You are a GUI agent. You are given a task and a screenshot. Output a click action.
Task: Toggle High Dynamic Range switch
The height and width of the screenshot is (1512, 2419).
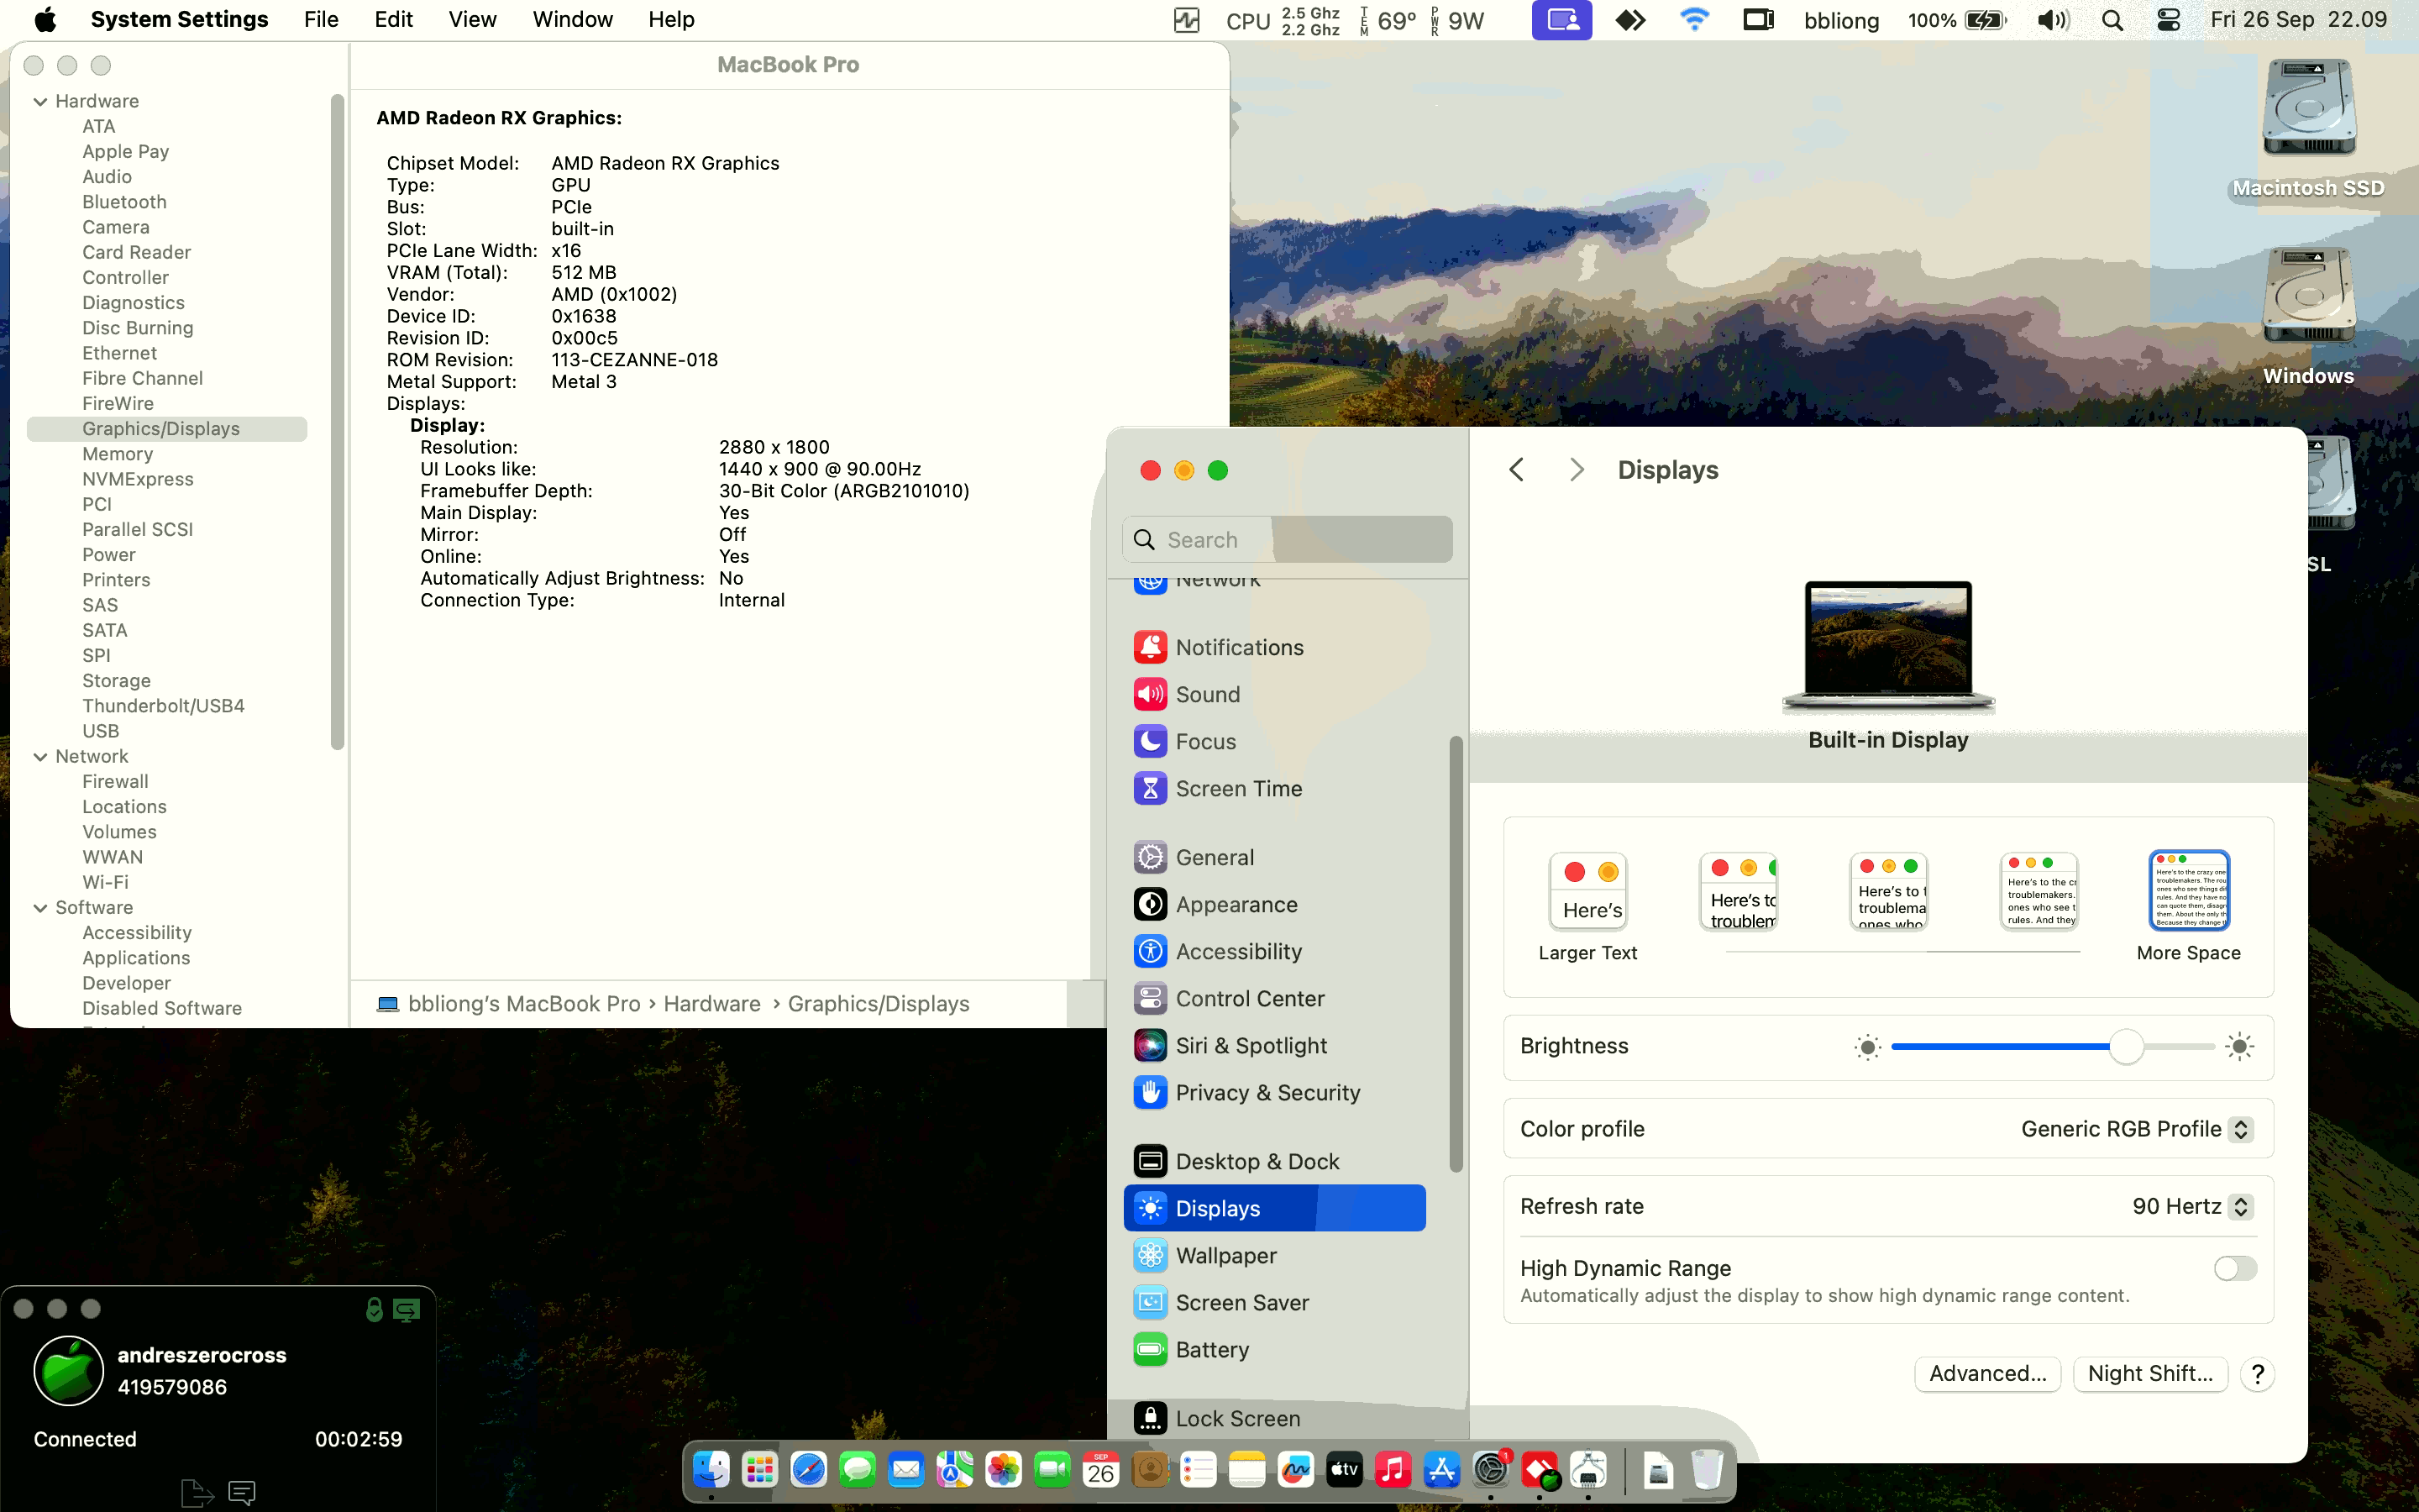pyautogui.click(x=2235, y=1268)
